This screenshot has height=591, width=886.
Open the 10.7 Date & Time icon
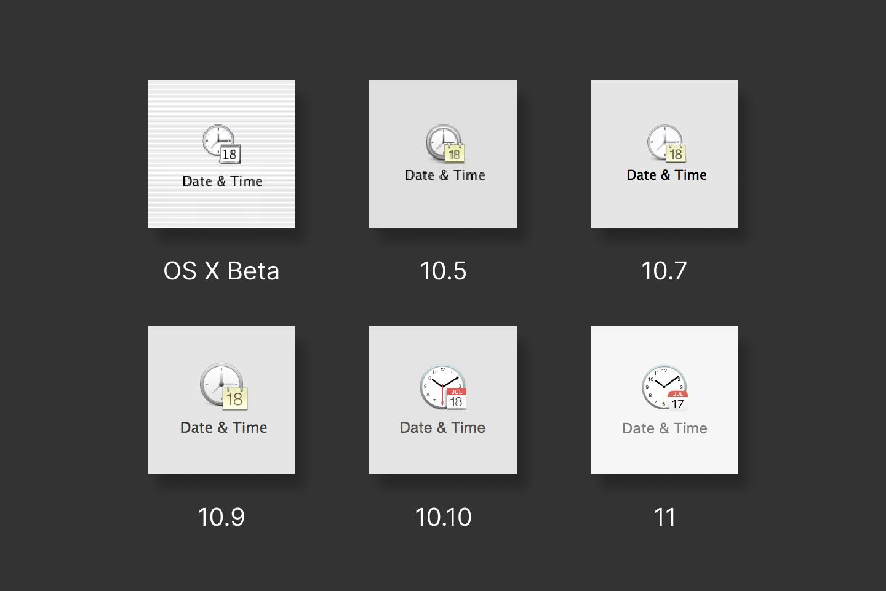pos(666,143)
